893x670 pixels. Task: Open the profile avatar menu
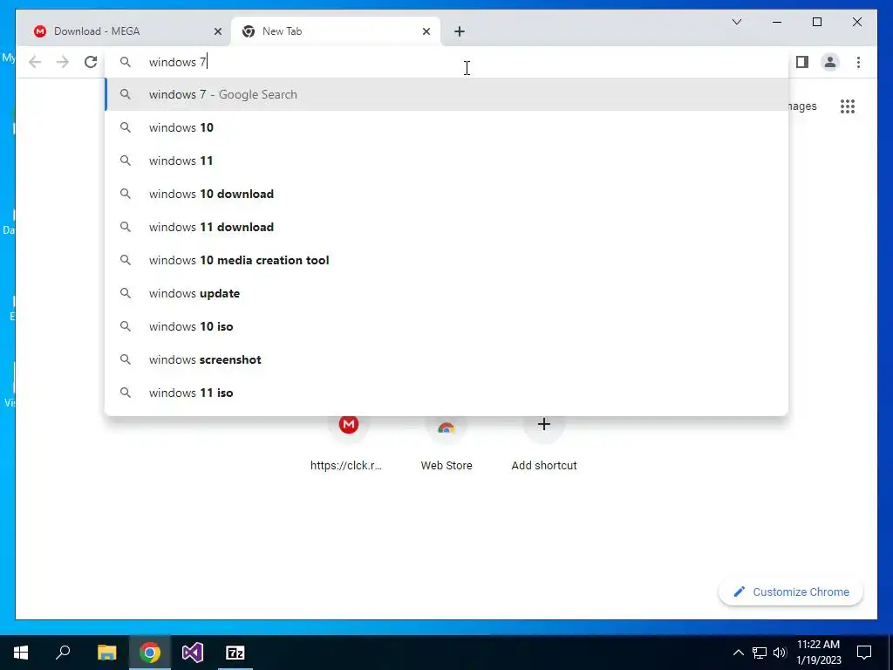830,62
